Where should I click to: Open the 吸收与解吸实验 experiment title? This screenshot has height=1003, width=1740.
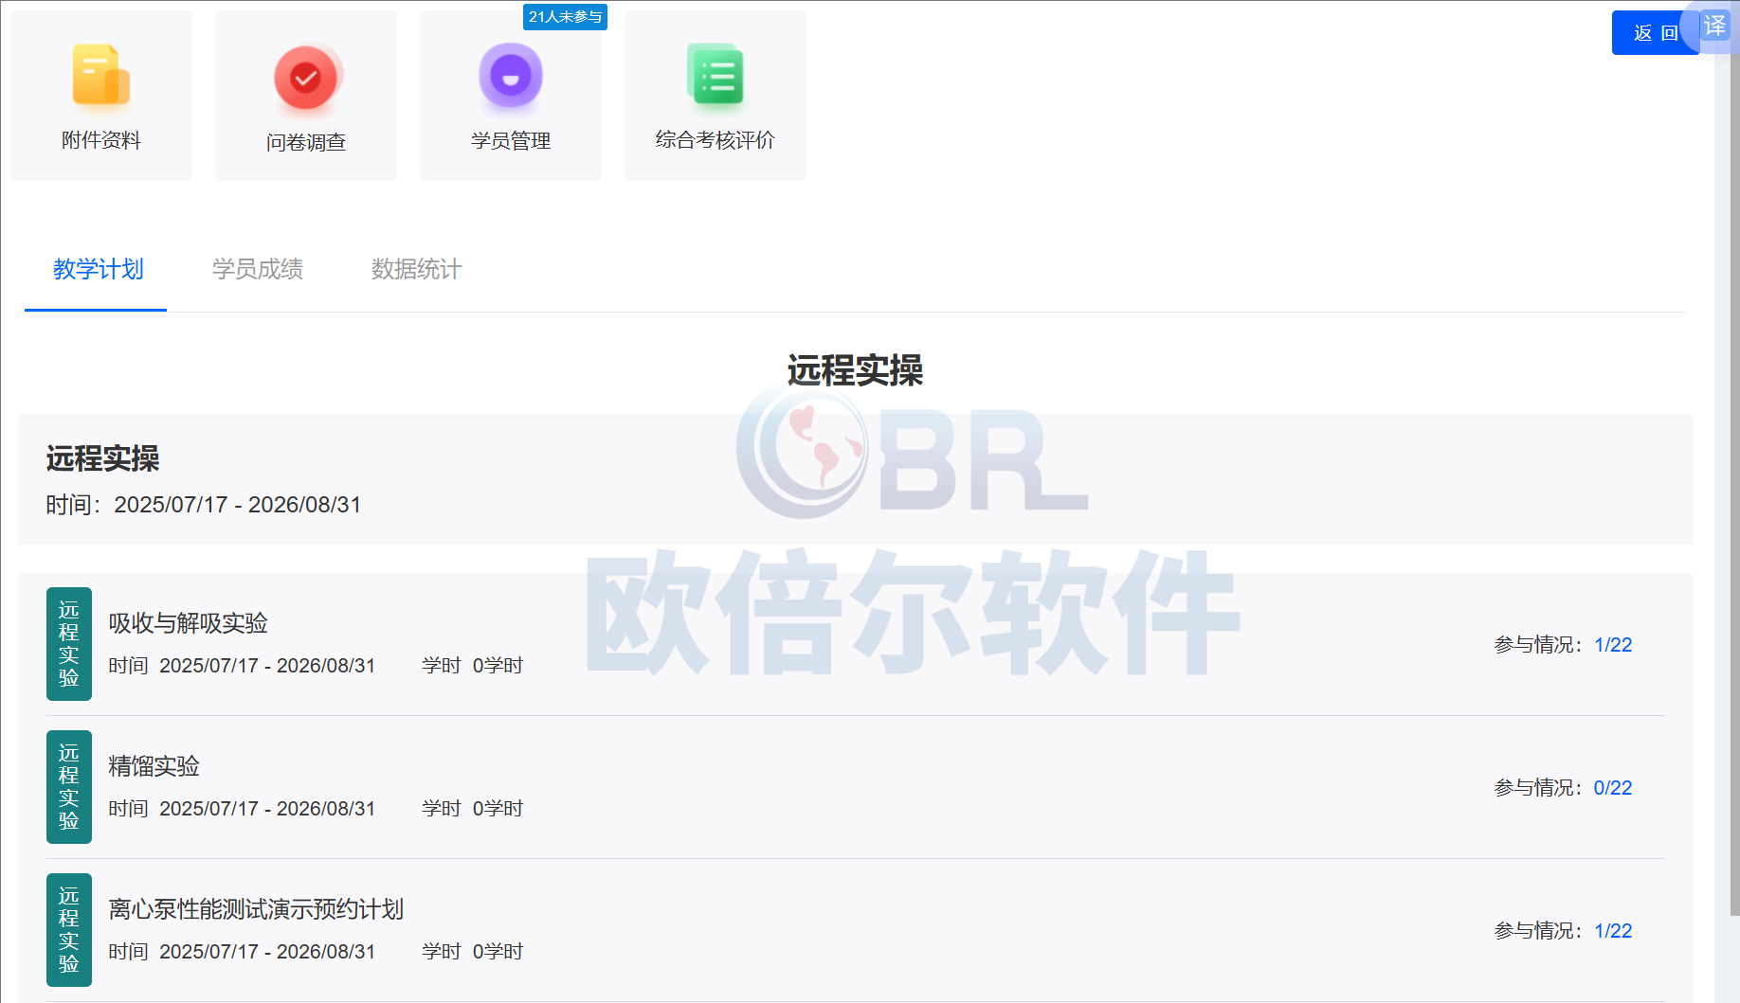tap(188, 623)
